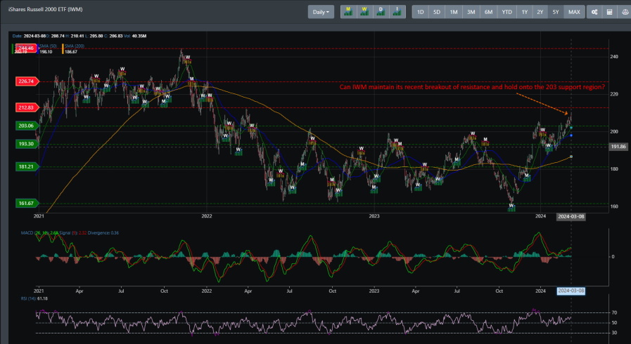Set range to MAX

[x=574, y=12]
